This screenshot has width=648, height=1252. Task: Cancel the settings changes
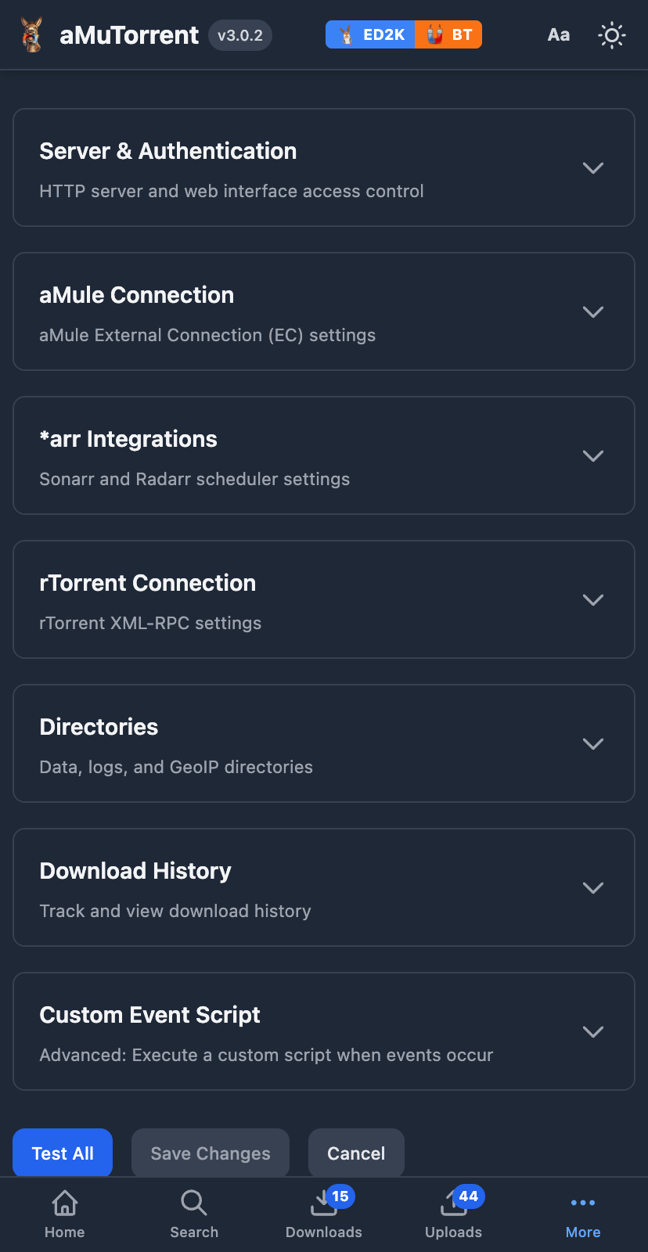(x=356, y=1153)
